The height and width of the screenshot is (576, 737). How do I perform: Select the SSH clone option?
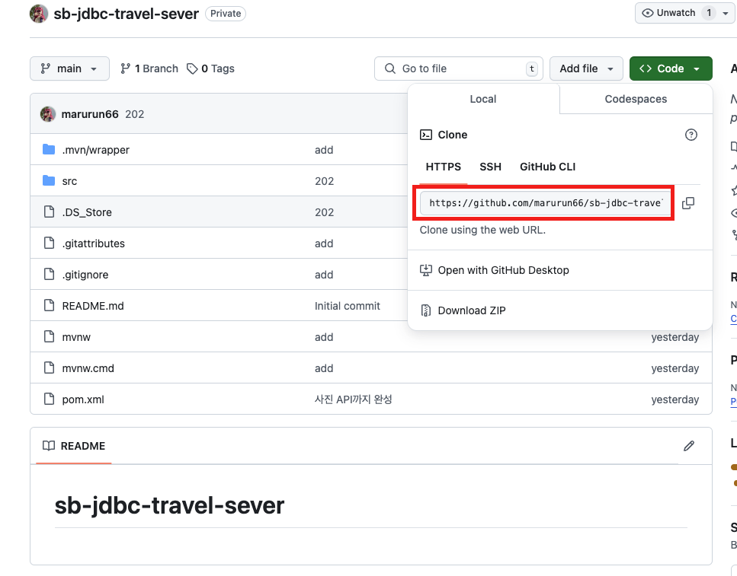pos(490,167)
